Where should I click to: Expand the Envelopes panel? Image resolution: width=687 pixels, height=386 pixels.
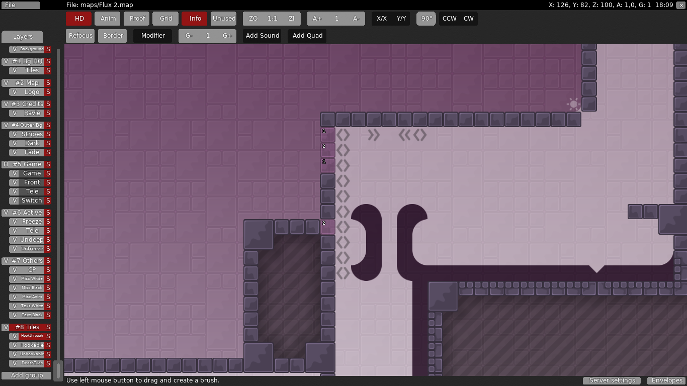click(x=667, y=380)
